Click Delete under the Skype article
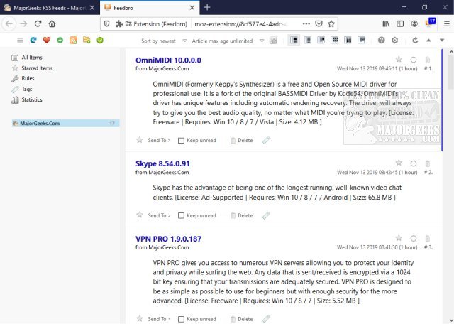 241,215
